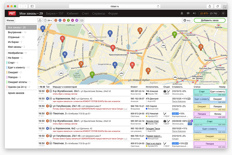232x155 pixels.
Task: Open the Эконом плюс link
Action: (152, 121)
